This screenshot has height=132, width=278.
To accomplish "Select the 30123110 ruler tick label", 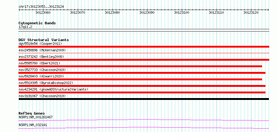I will pos(216,12).
